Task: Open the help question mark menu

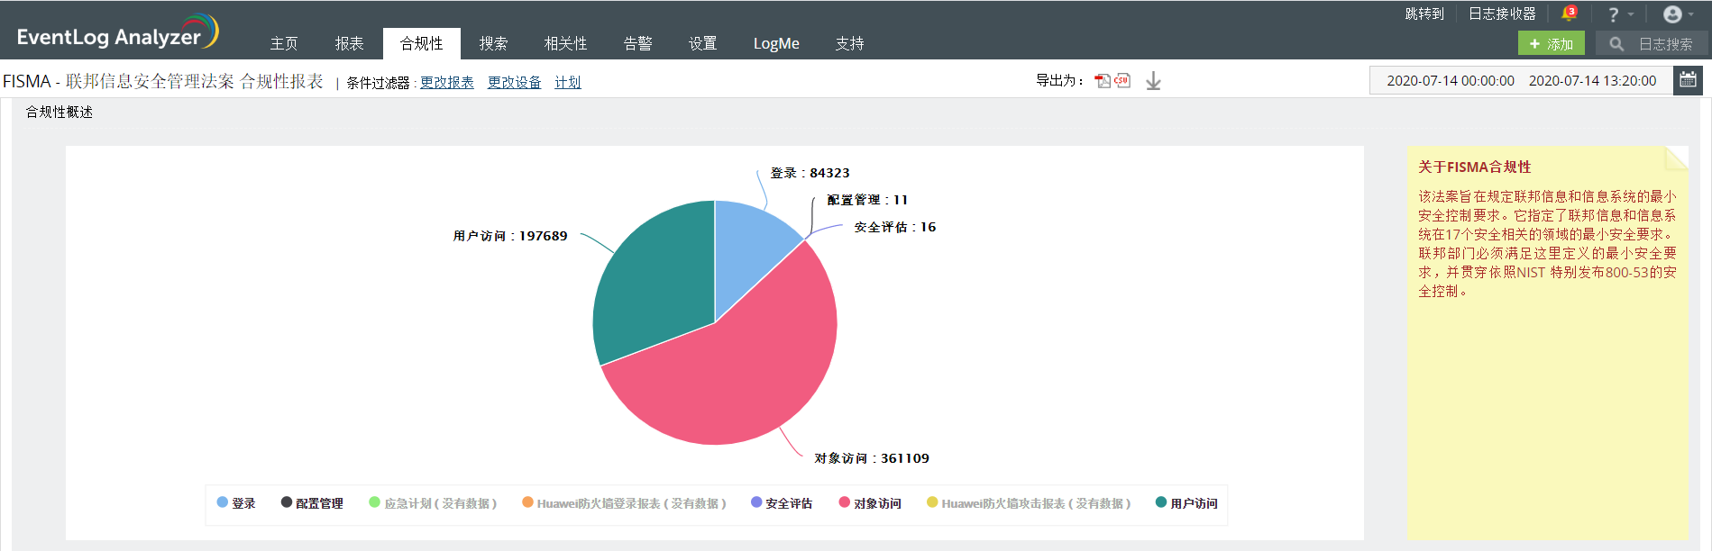Action: pyautogui.click(x=1620, y=14)
